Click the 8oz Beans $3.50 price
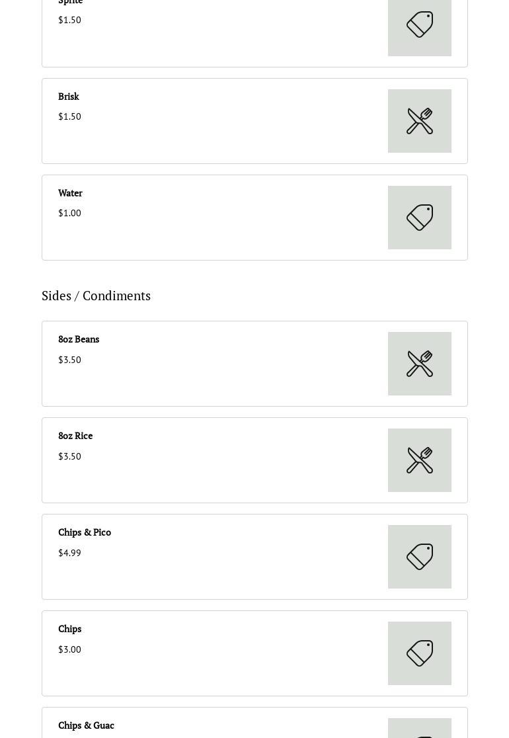 (x=69, y=360)
